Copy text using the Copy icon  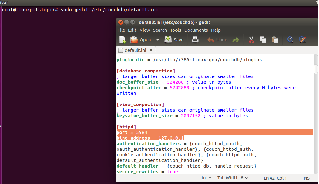coord(263,40)
